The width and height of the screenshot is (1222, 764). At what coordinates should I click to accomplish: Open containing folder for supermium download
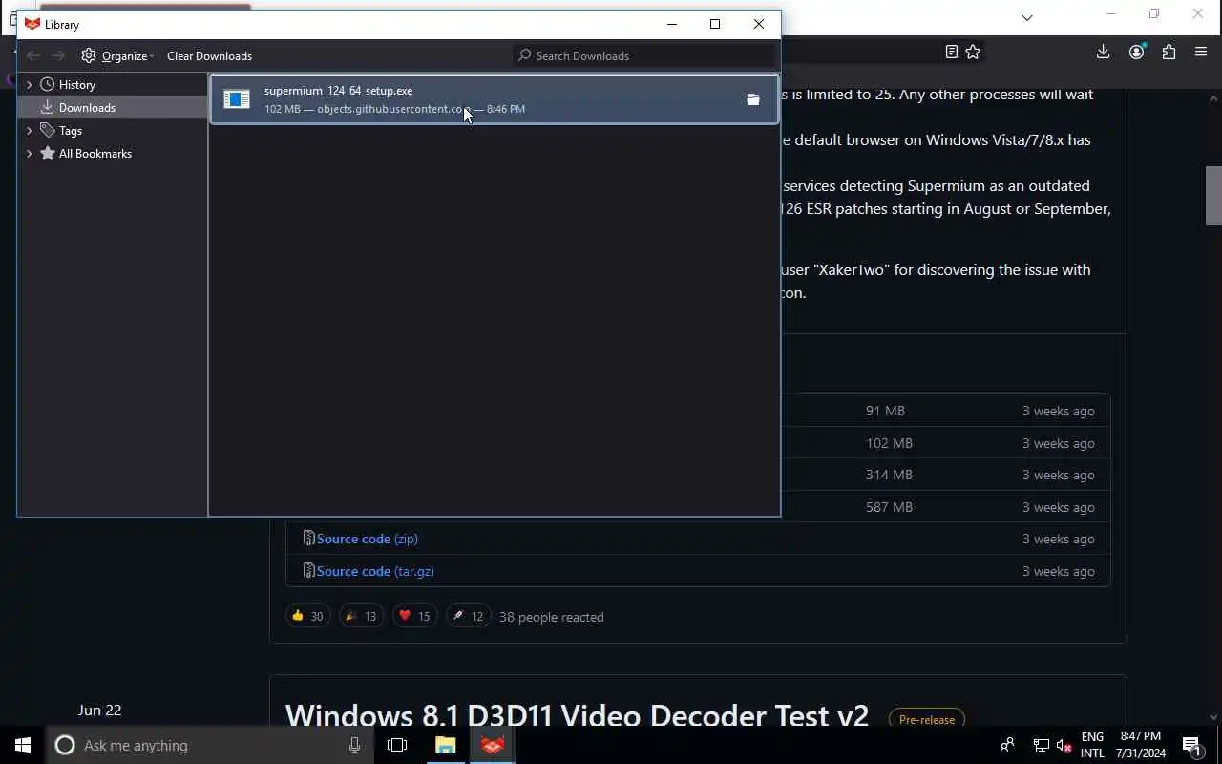click(x=753, y=99)
